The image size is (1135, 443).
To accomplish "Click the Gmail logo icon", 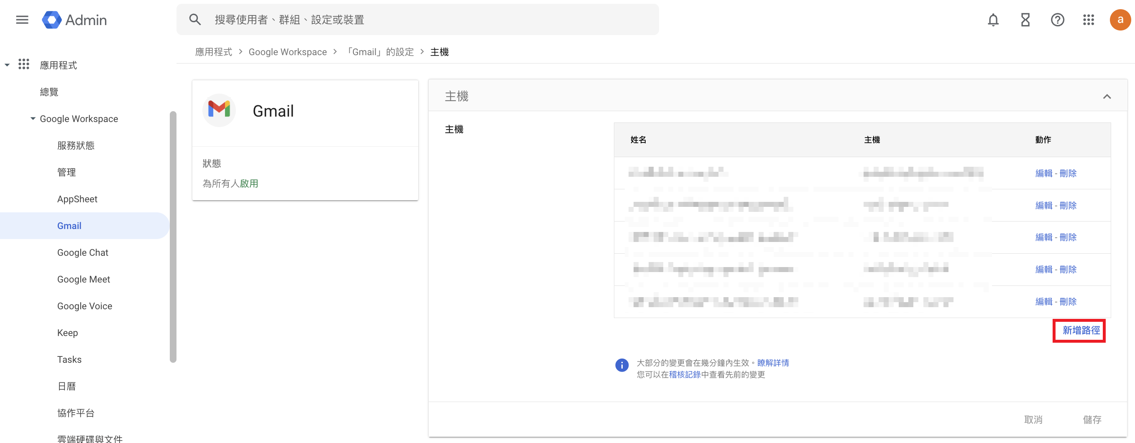I will coord(219,109).
